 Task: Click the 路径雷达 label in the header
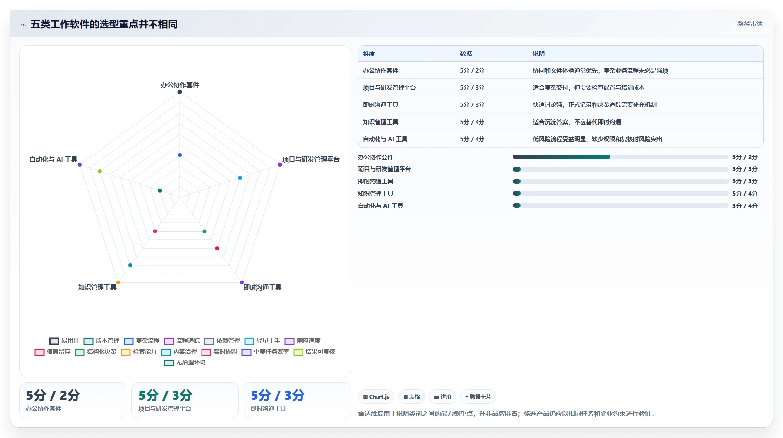click(750, 24)
